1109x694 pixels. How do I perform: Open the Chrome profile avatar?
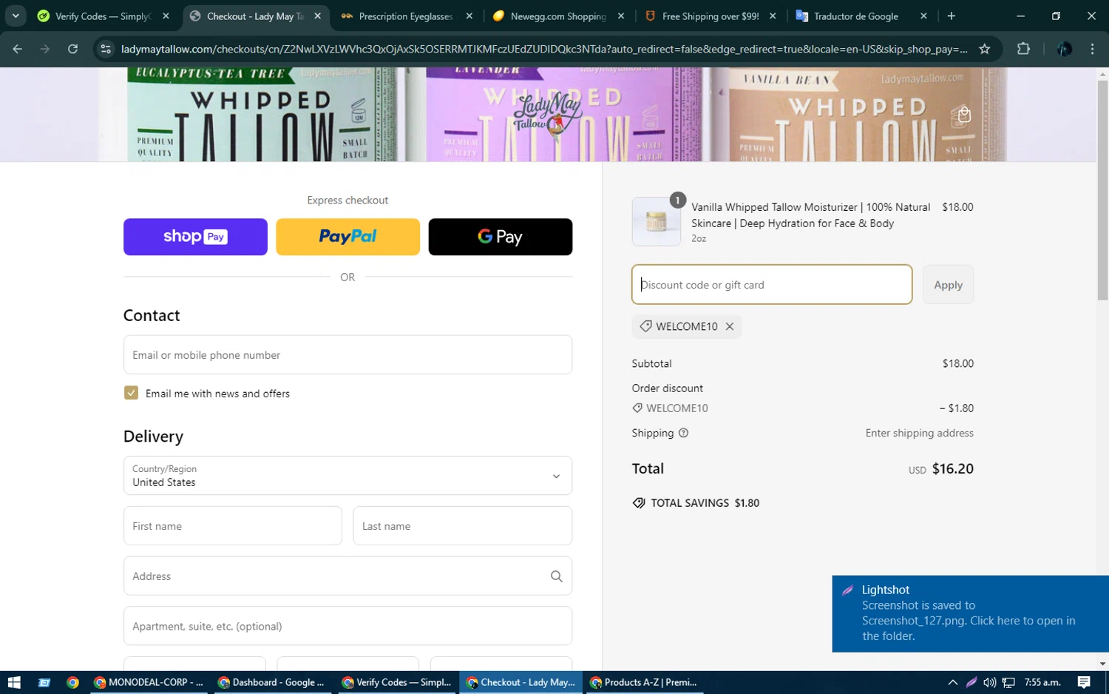(x=1065, y=49)
